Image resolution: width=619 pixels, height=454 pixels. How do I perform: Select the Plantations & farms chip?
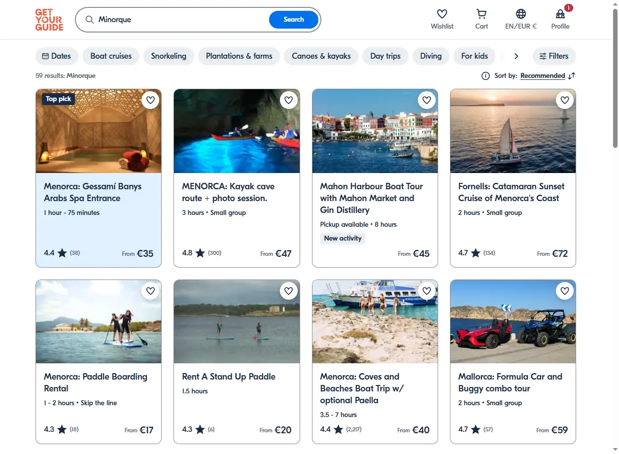coord(239,56)
